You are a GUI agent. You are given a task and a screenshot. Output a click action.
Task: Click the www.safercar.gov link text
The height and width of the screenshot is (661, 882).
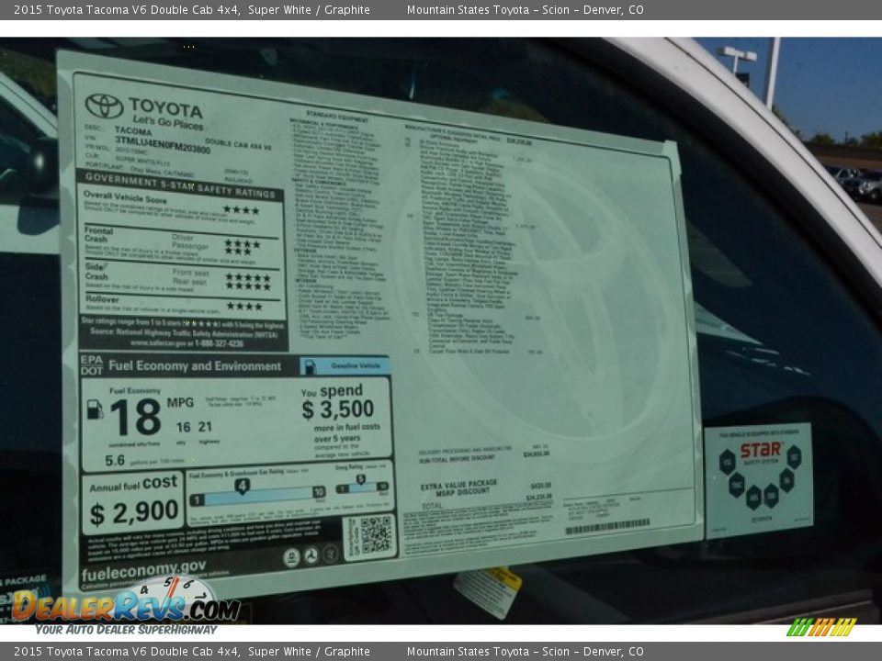pos(161,342)
